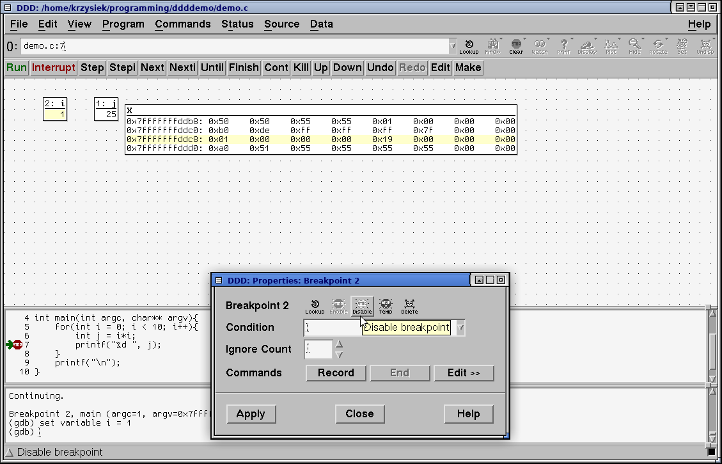The image size is (722, 464).
Task: Click the Condition input field
Action: pos(379,328)
